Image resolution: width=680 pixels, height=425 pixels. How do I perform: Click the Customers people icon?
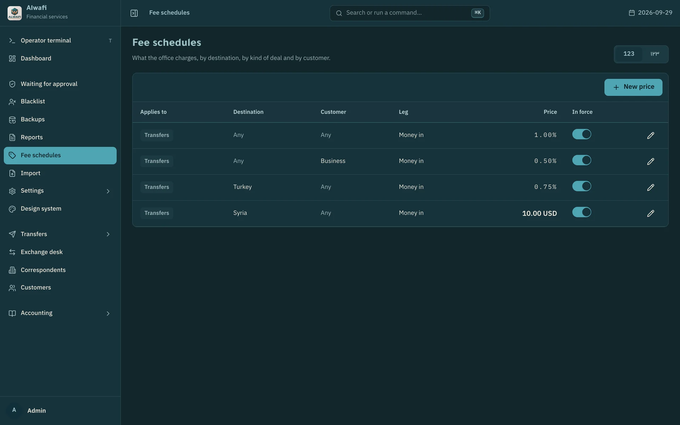point(12,288)
